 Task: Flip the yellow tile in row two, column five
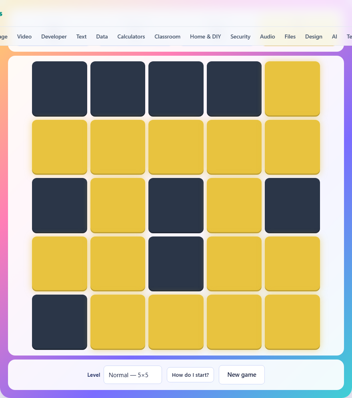(x=292, y=147)
